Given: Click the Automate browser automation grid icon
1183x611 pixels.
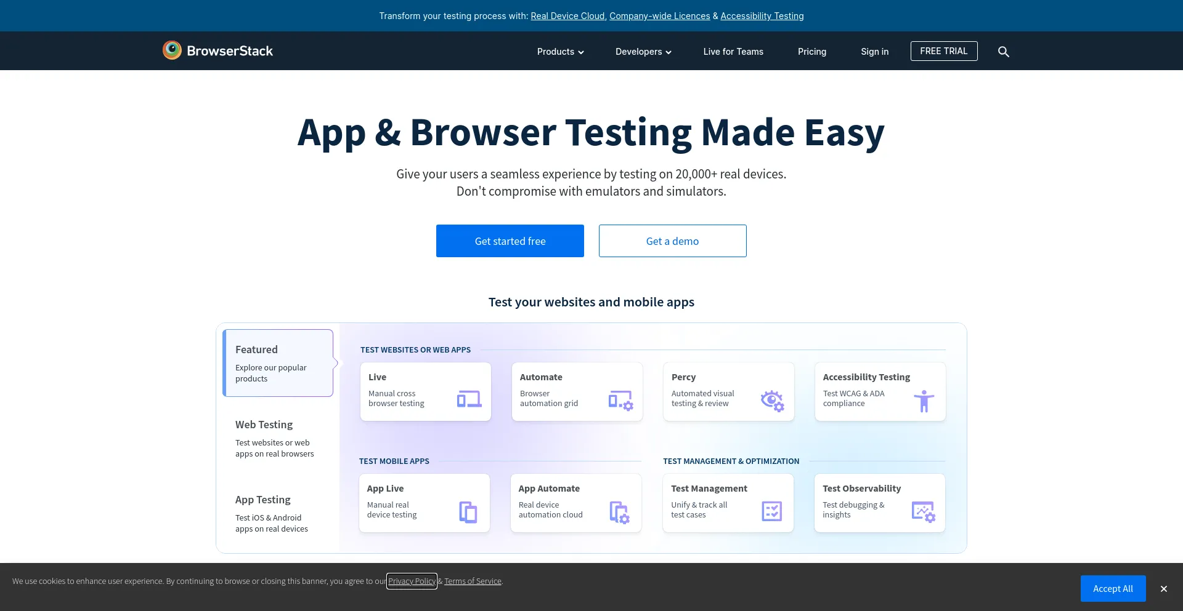Looking at the screenshot, I should (x=620, y=400).
